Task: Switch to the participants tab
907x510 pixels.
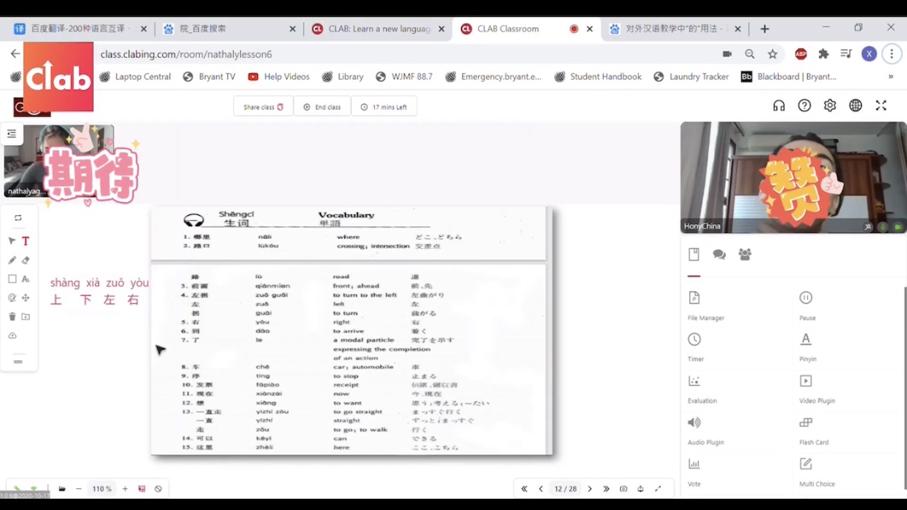Action: pyautogui.click(x=745, y=255)
